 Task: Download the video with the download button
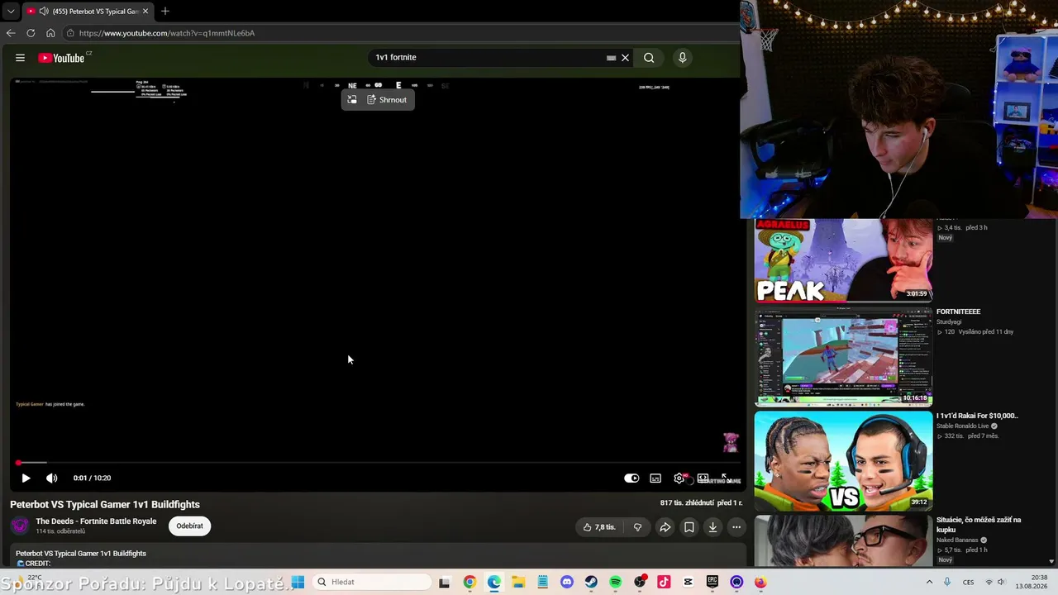click(712, 527)
